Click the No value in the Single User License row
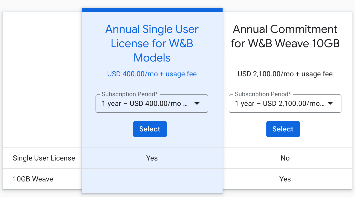The image size is (355, 197). (x=285, y=158)
